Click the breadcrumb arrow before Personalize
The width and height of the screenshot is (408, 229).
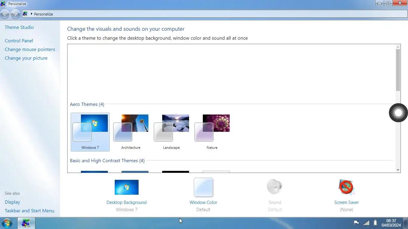31,14
